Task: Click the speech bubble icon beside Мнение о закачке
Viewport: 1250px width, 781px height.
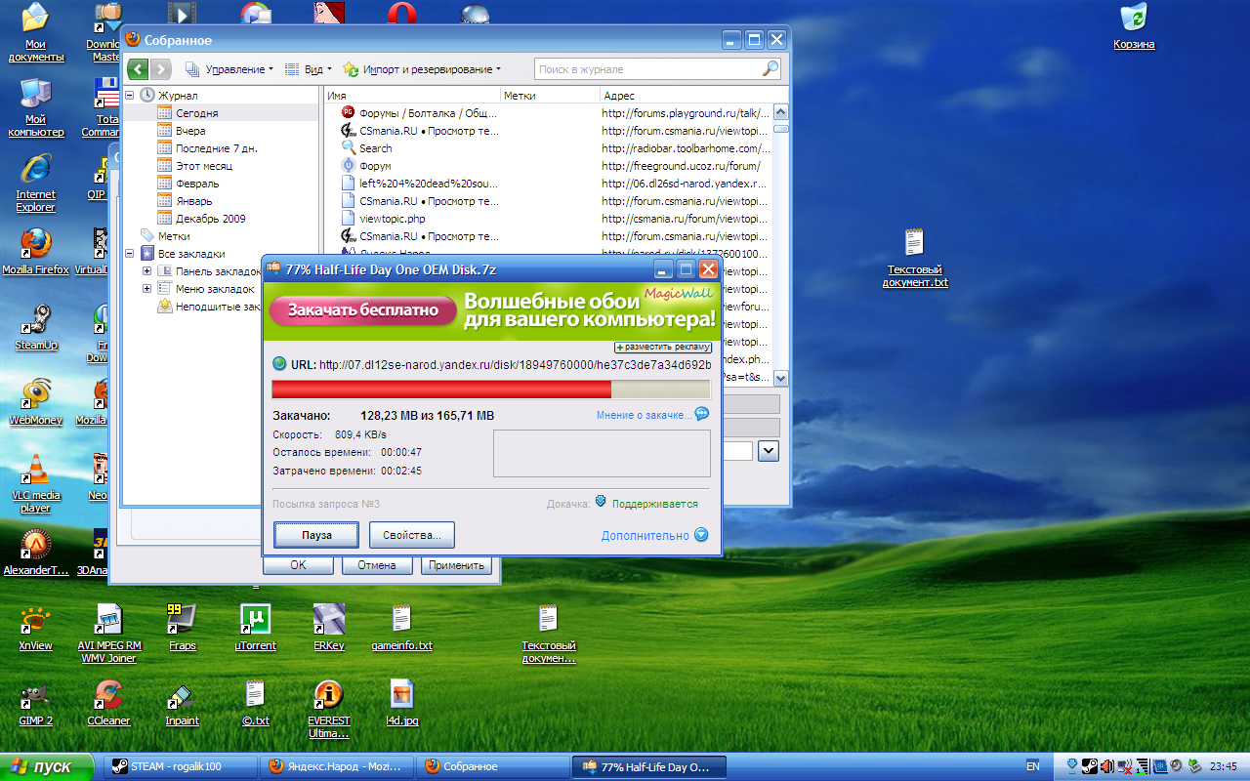Action: click(701, 415)
